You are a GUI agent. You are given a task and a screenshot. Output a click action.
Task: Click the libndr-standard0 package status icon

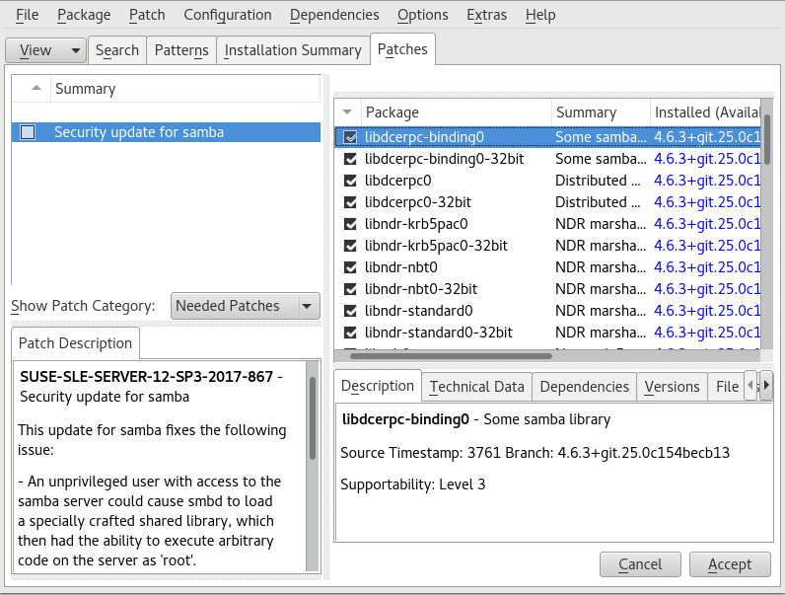coord(349,311)
